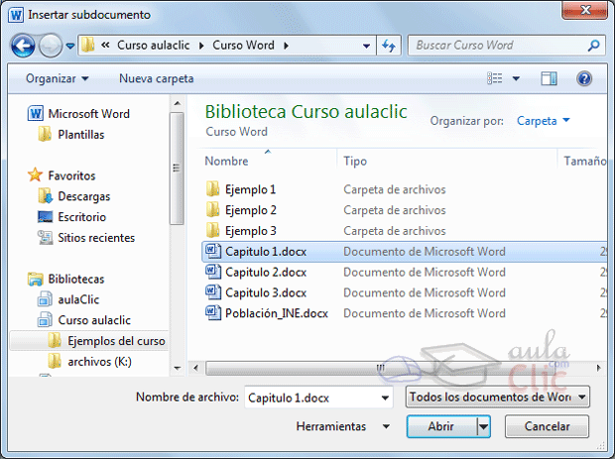Select Microsoft Word in navigation pane
The width and height of the screenshot is (615, 459).
point(78,114)
